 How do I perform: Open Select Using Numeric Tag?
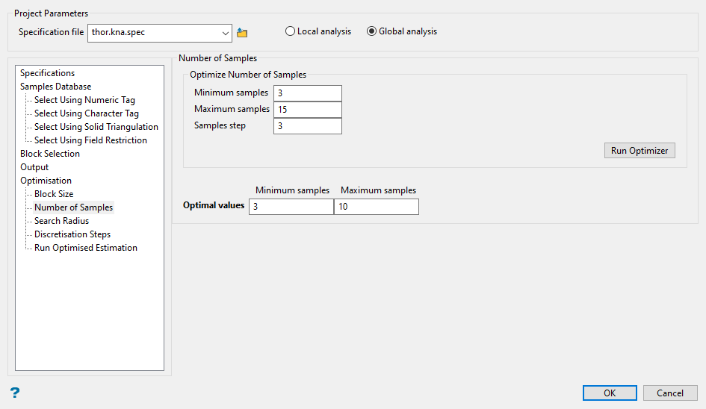click(x=84, y=100)
